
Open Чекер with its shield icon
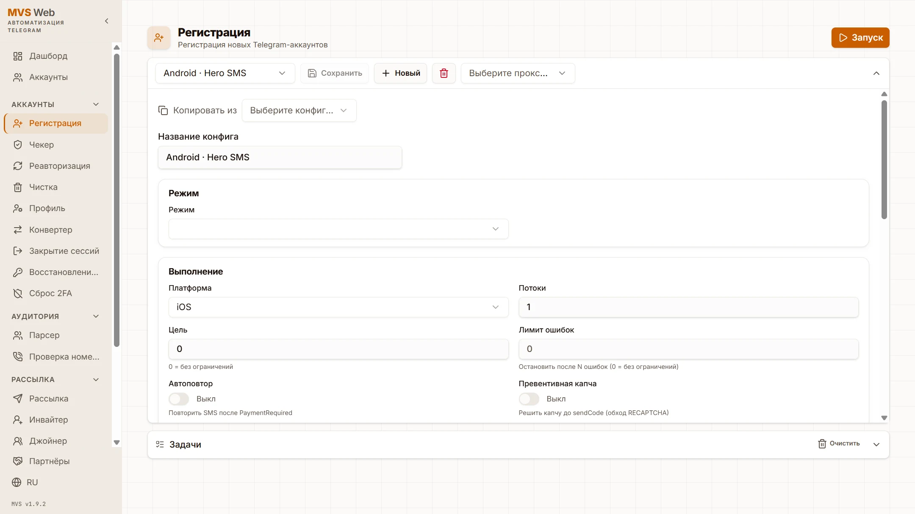18,145
